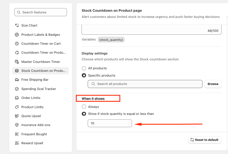
Task: Open Frequent Bought feature
Action: pos(41,134)
